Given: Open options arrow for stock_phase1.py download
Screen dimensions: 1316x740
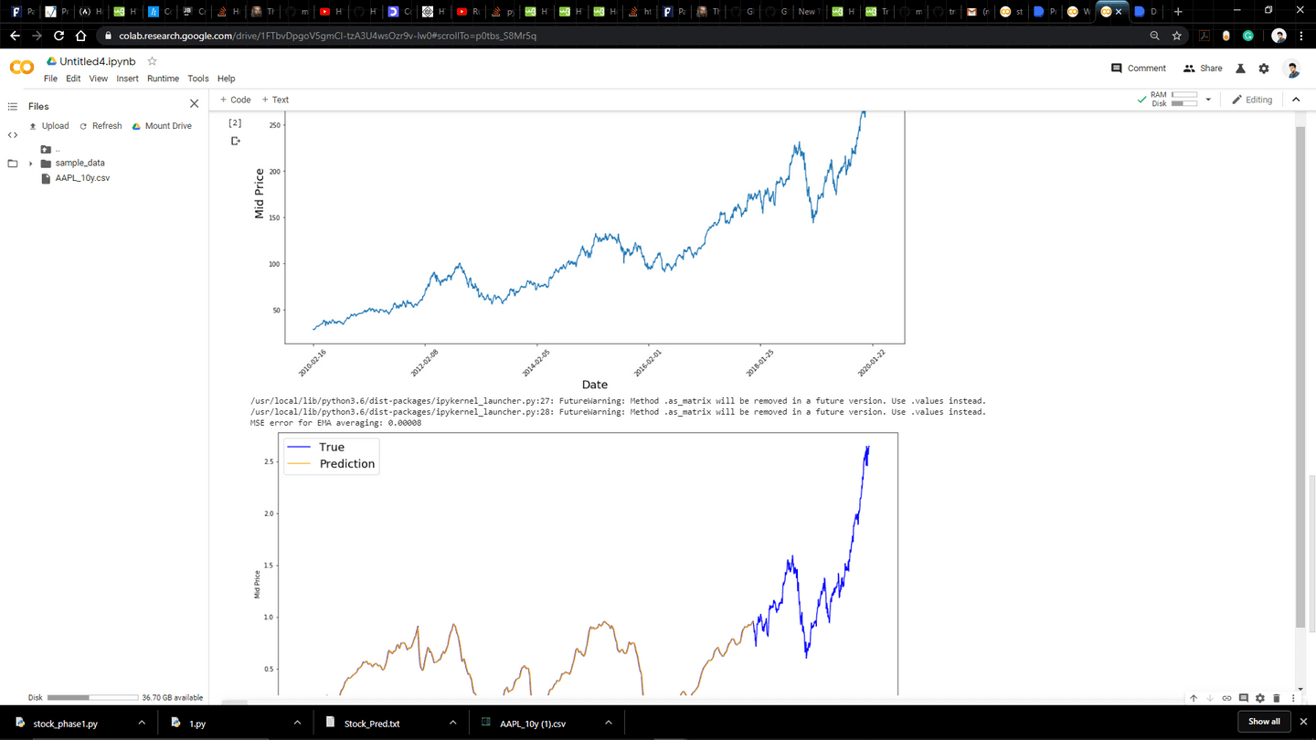Looking at the screenshot, I should [x=142, y=724].
